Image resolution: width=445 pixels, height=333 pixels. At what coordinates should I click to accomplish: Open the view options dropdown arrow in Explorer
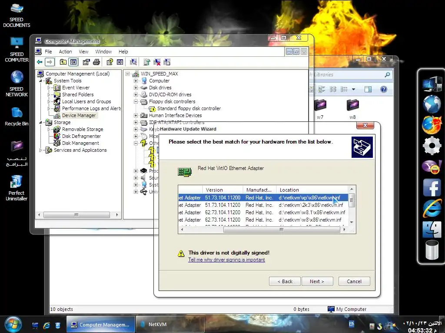pos(353,89)
